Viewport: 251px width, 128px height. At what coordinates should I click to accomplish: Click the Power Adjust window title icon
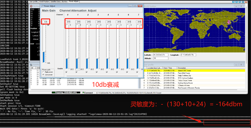click(x=43, y=6)
